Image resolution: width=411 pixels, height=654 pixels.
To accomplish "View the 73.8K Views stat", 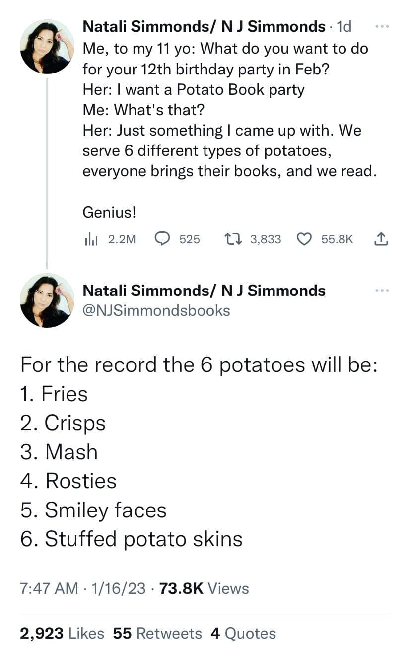I will click(x=205, y=588).
